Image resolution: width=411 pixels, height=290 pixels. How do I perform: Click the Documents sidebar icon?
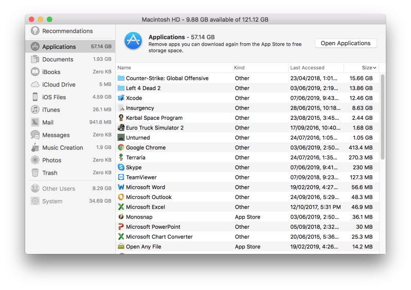[x=35, y=59]
